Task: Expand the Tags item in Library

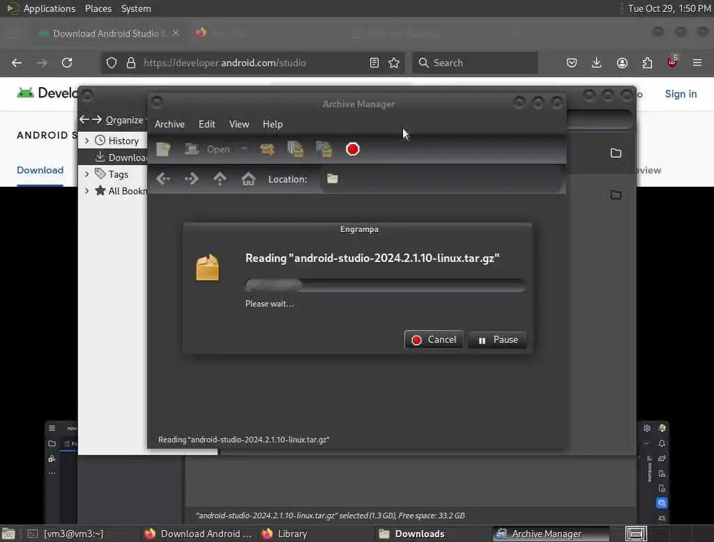Action: point(86,174)
